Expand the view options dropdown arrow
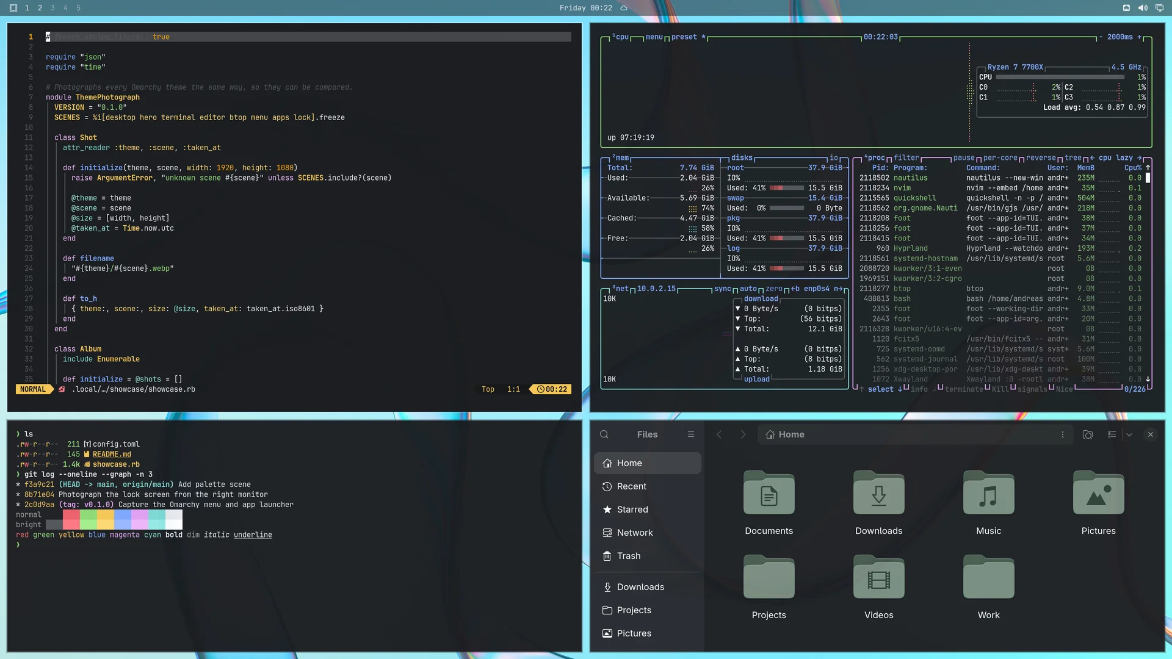Viewport: 1172px width, 659px height. (1129, 434)
